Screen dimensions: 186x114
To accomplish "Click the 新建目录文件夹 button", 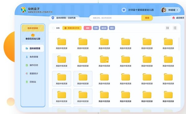I will [72, 28].
